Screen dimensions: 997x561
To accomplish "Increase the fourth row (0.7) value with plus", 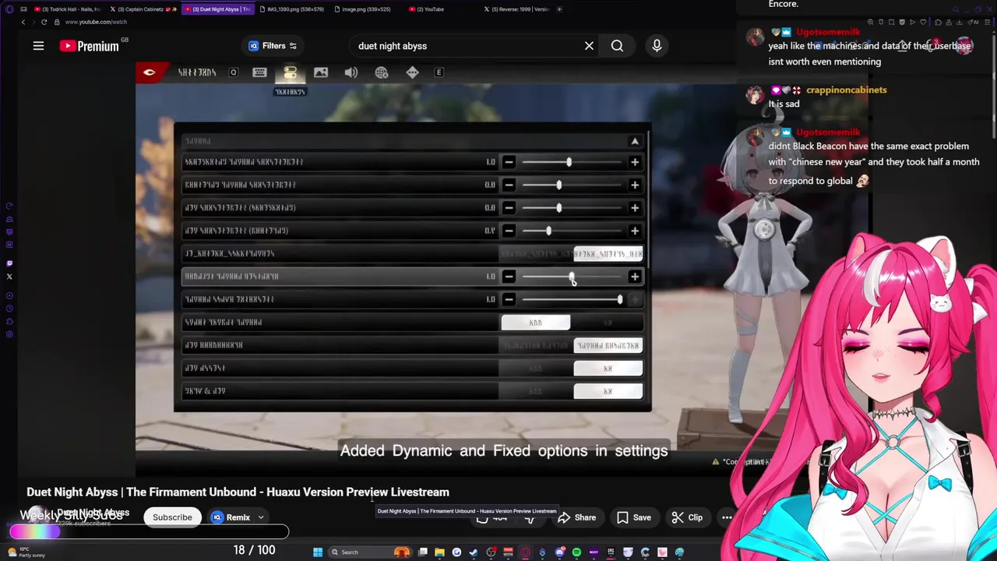I will (635, 231).
